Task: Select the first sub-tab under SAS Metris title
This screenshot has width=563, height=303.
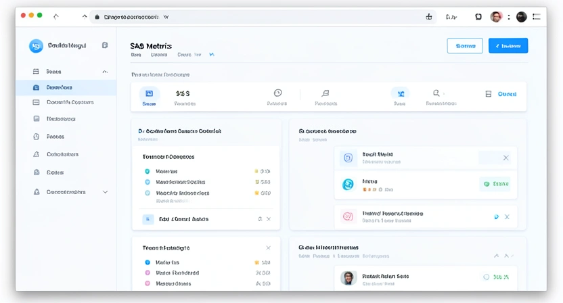Action: (x=136, y=55)
